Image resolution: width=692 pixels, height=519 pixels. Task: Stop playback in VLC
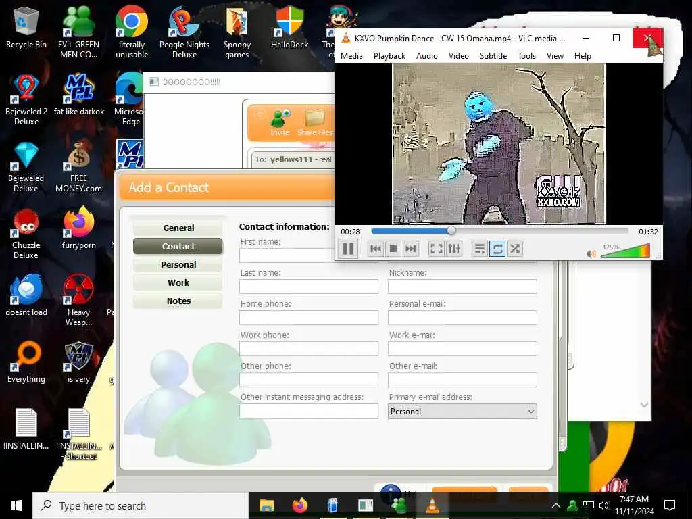(x=393, y=249)
